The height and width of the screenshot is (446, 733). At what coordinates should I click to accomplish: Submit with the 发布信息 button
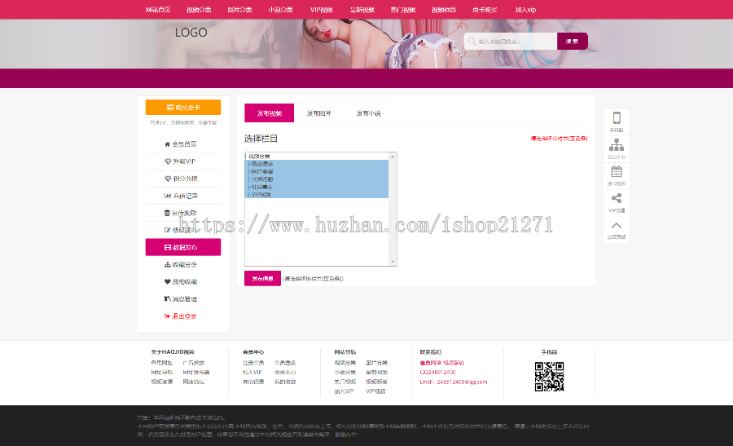[262, 279]
